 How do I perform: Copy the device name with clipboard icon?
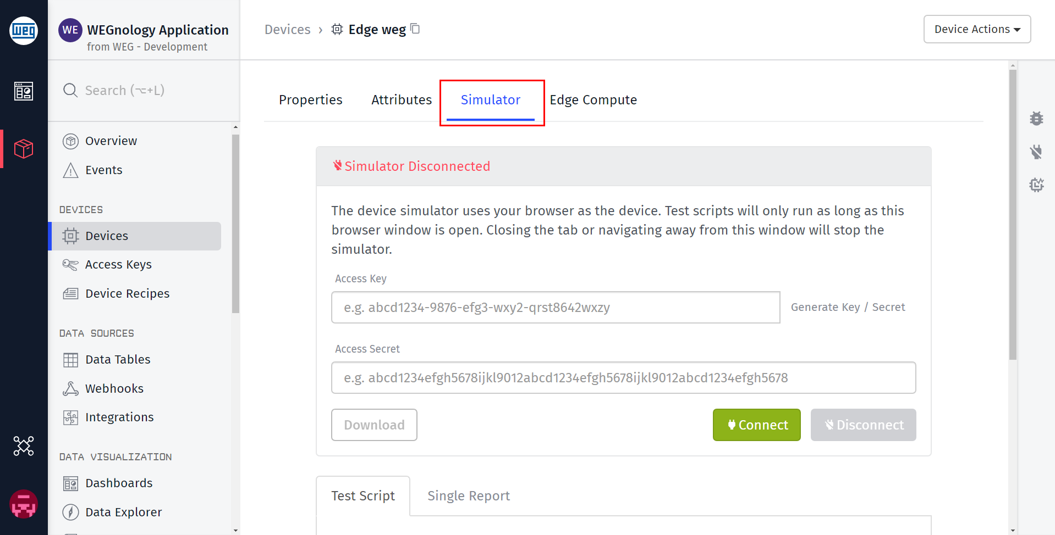coord(415,29)
